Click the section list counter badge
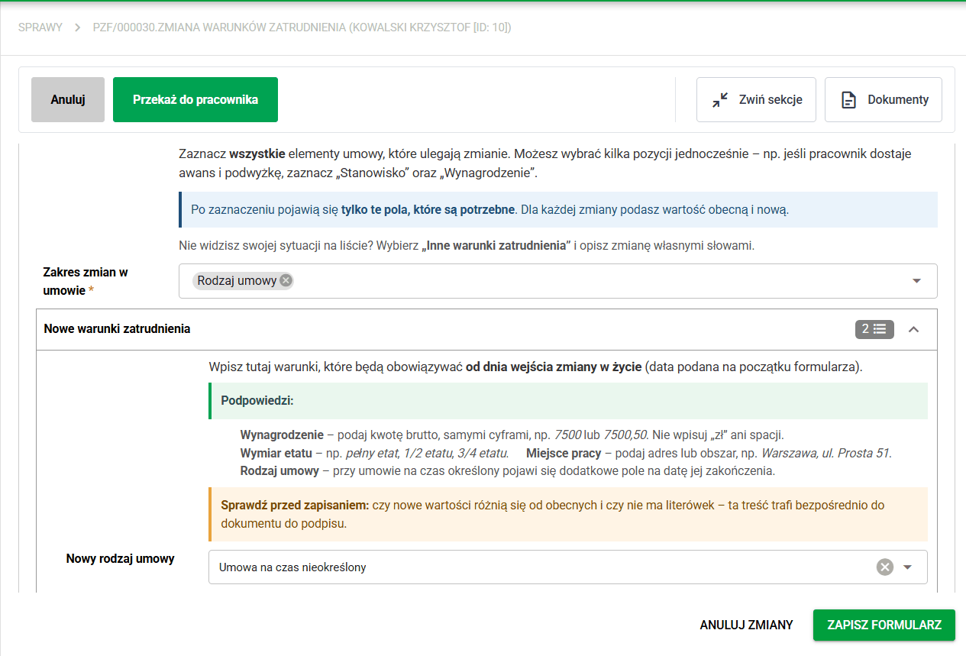This screenshot has height=656, width=966. pos(874,329)
